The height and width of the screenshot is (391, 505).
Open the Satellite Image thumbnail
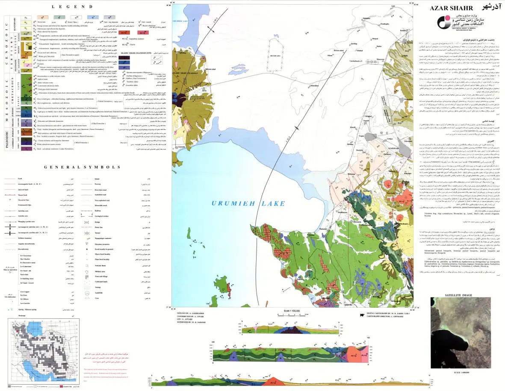tap(461, 332)
